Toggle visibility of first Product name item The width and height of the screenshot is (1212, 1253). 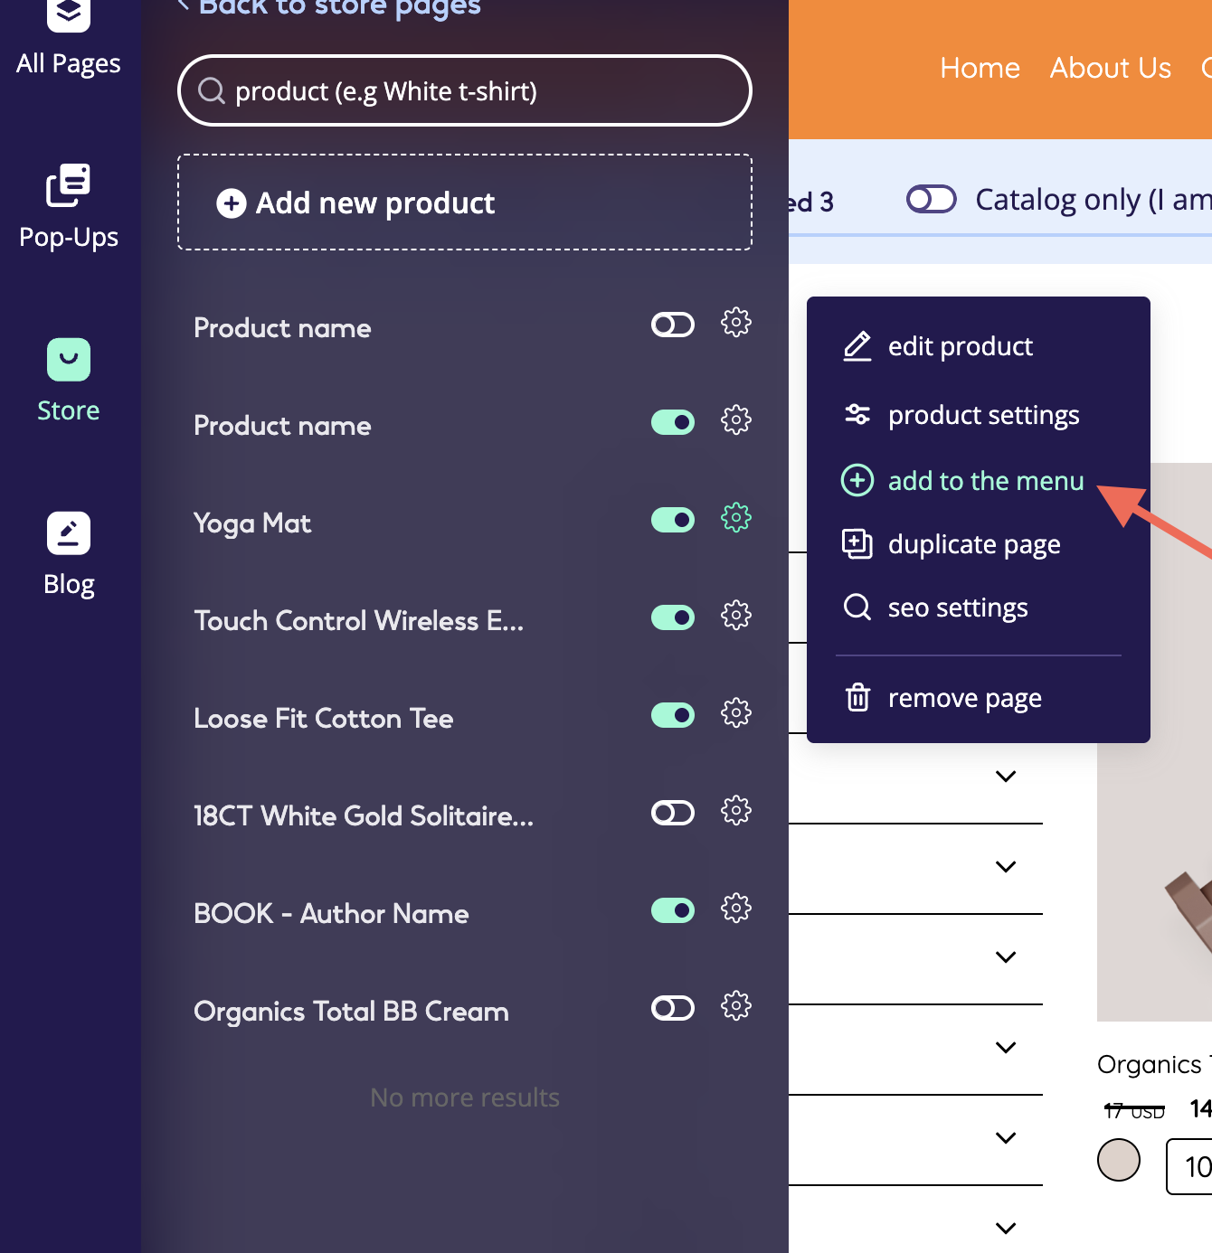(x=673, y=325)
